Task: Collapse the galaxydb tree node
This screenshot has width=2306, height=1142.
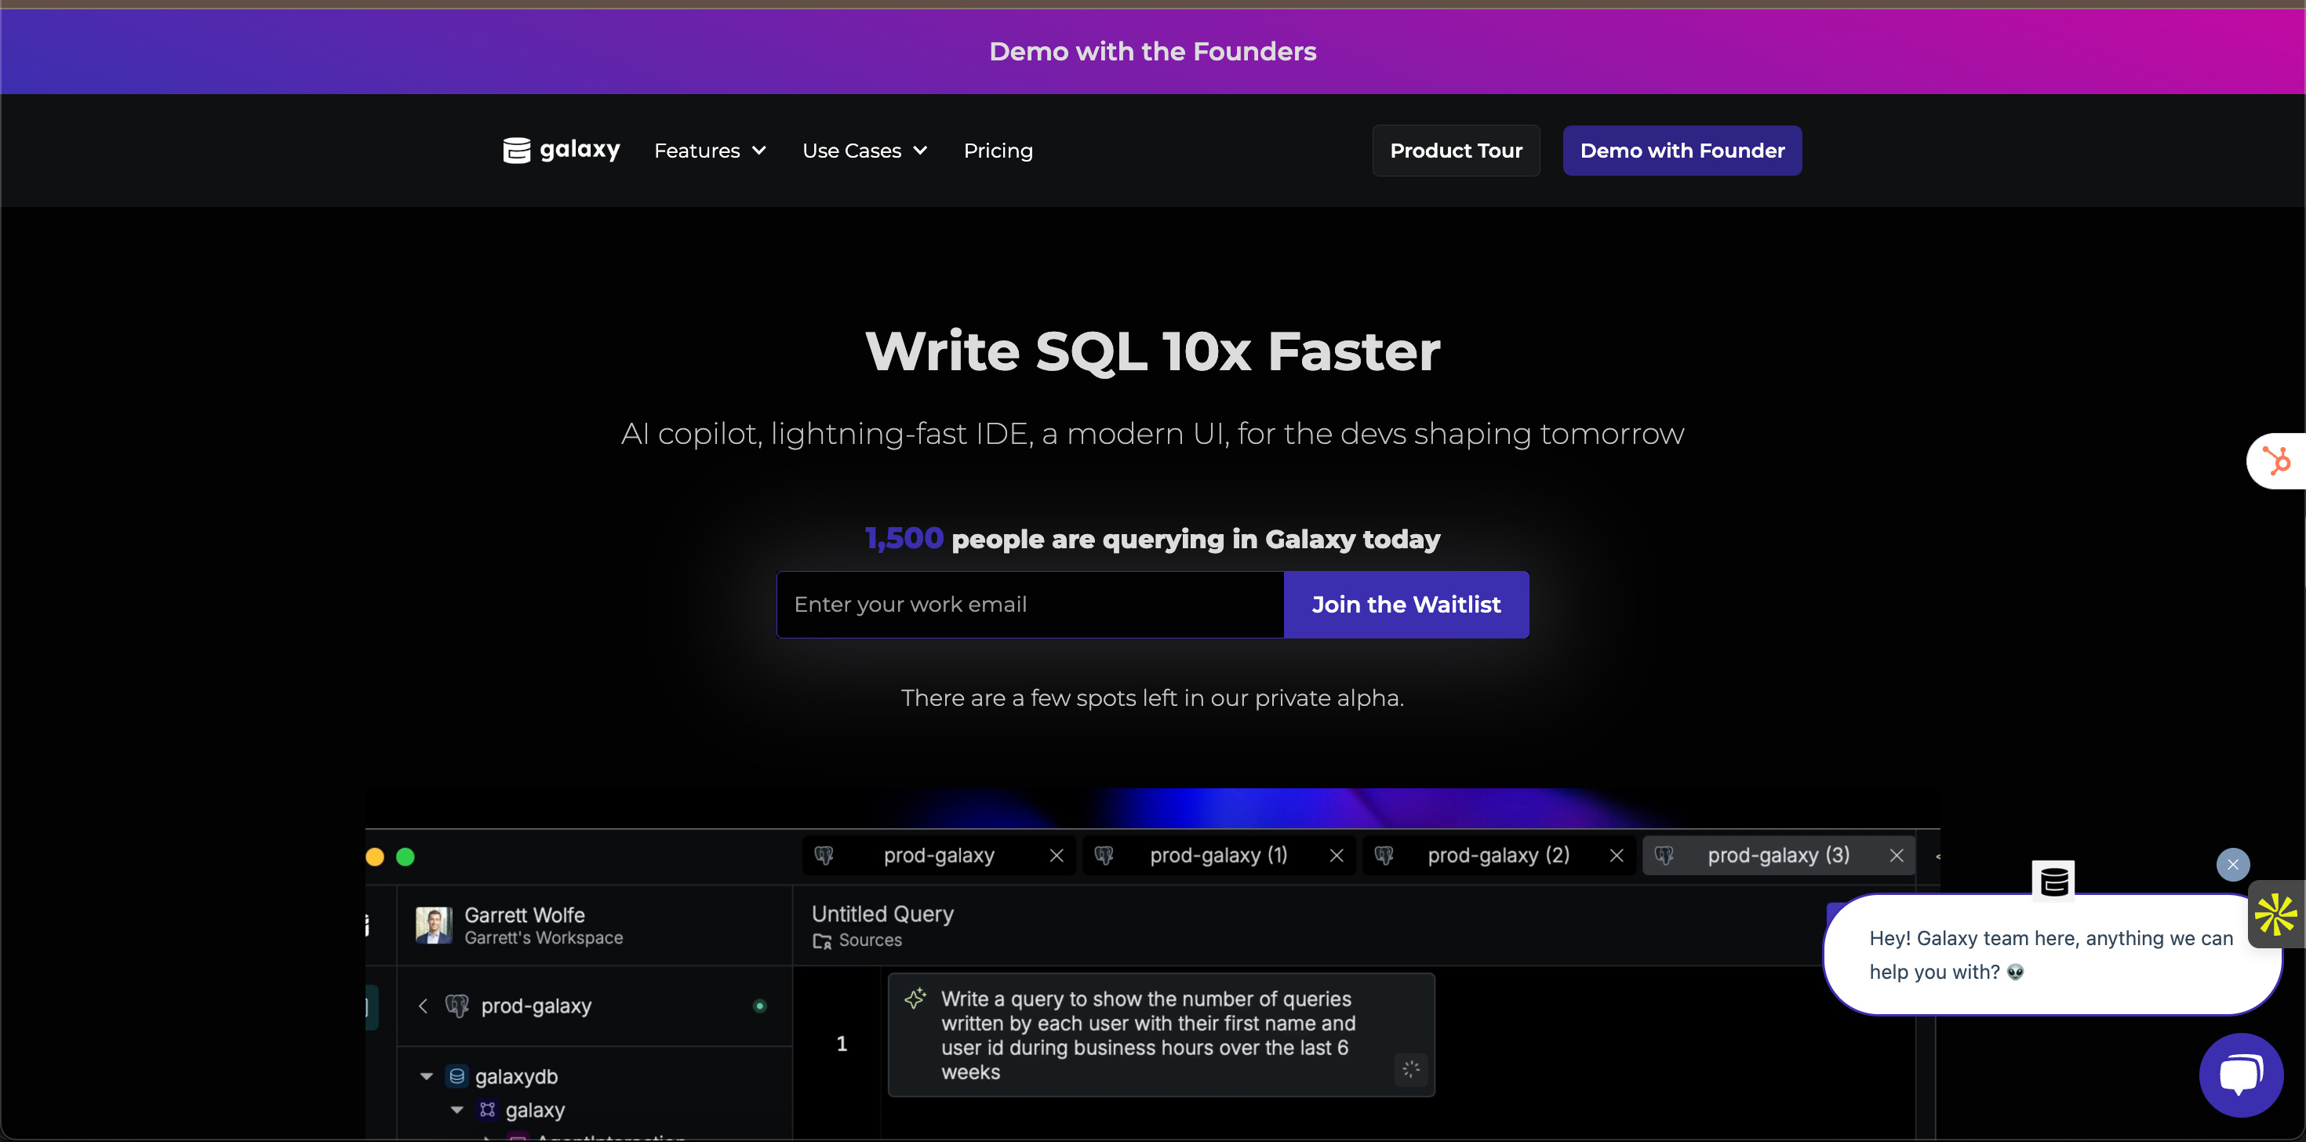Action: click(x=426, y=1077)
